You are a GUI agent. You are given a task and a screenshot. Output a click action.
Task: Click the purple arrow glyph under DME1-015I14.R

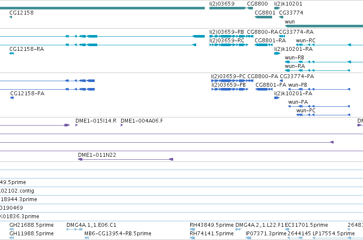coord(76,125)
